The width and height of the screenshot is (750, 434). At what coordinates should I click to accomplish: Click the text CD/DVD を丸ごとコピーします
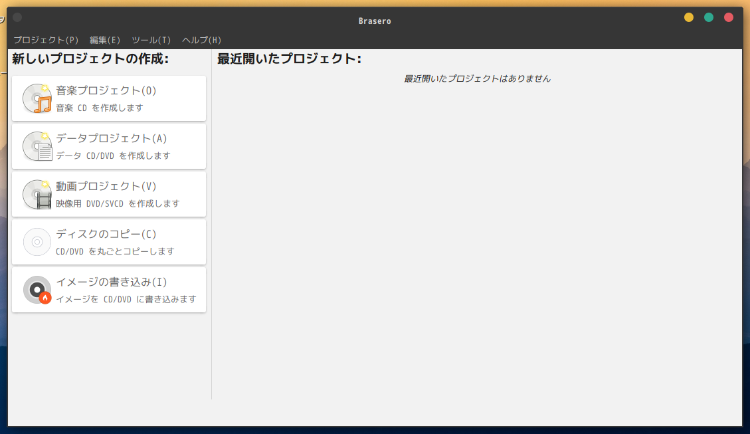(116, 252)
